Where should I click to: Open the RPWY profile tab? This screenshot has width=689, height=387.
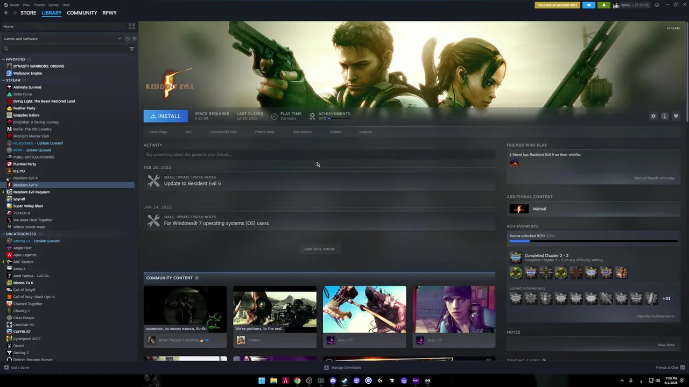pos(109,13)
